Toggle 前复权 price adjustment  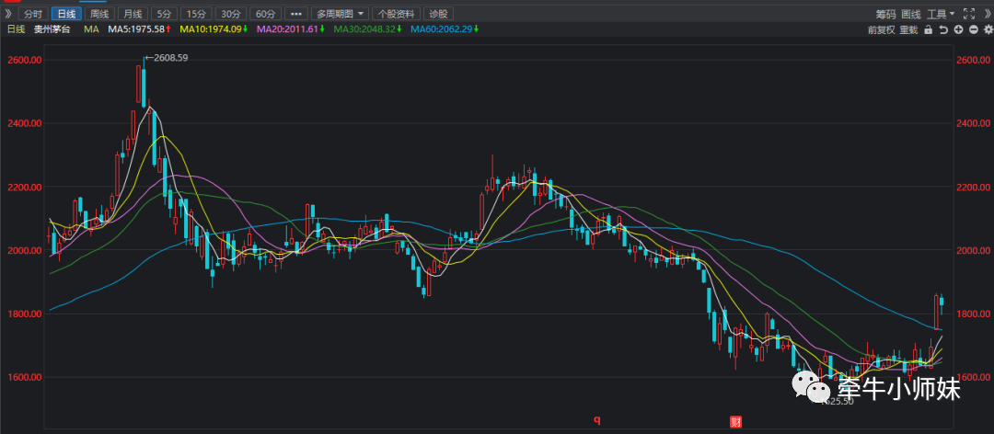pos(881,29)
